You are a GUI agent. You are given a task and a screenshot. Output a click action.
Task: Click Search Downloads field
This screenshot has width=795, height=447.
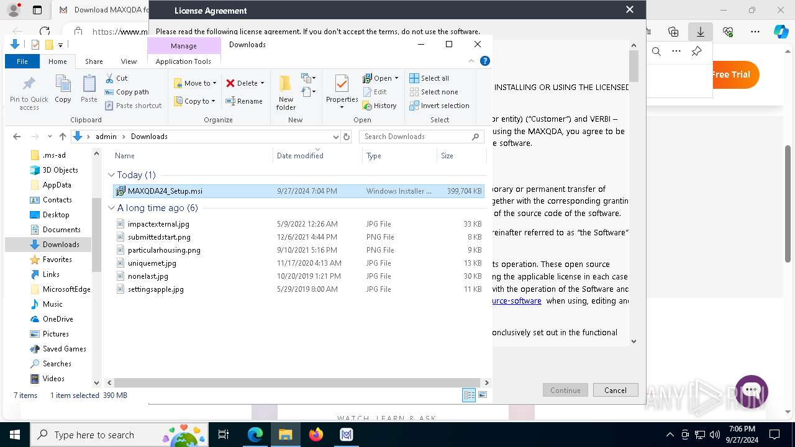coord(421,137)
